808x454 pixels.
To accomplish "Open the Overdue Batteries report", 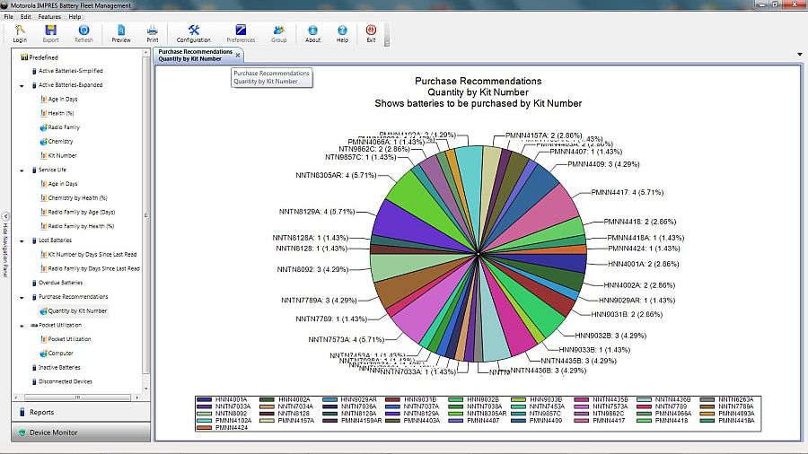I will click(x=57, y=283).
